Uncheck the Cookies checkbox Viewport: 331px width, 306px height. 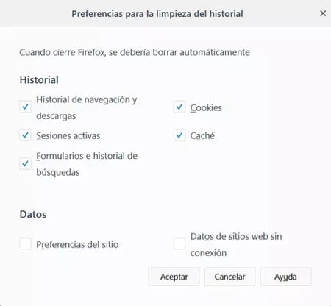(179, 107)
